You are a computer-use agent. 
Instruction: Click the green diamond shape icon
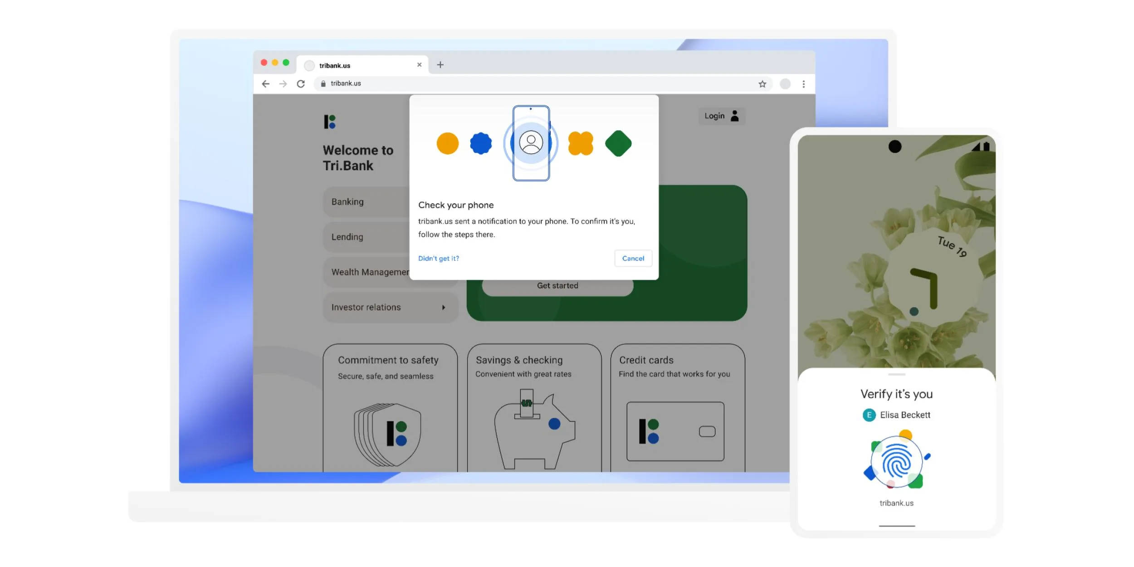pos(618,143)
